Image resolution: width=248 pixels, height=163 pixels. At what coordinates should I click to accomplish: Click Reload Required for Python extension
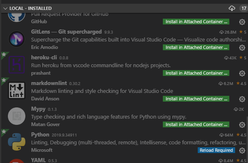coord(216,150)
